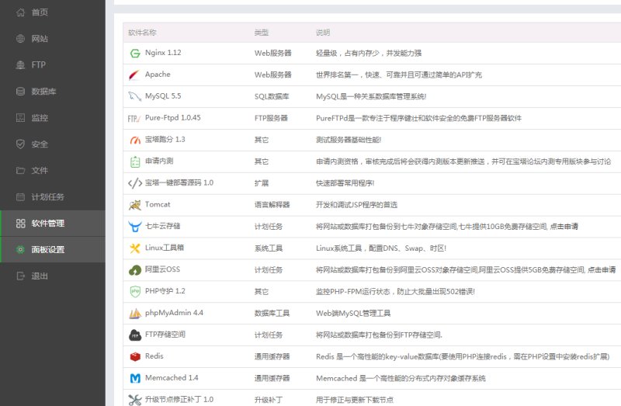
Task: Click the blue Memcached M icon
Action: (x=135, y=378)
